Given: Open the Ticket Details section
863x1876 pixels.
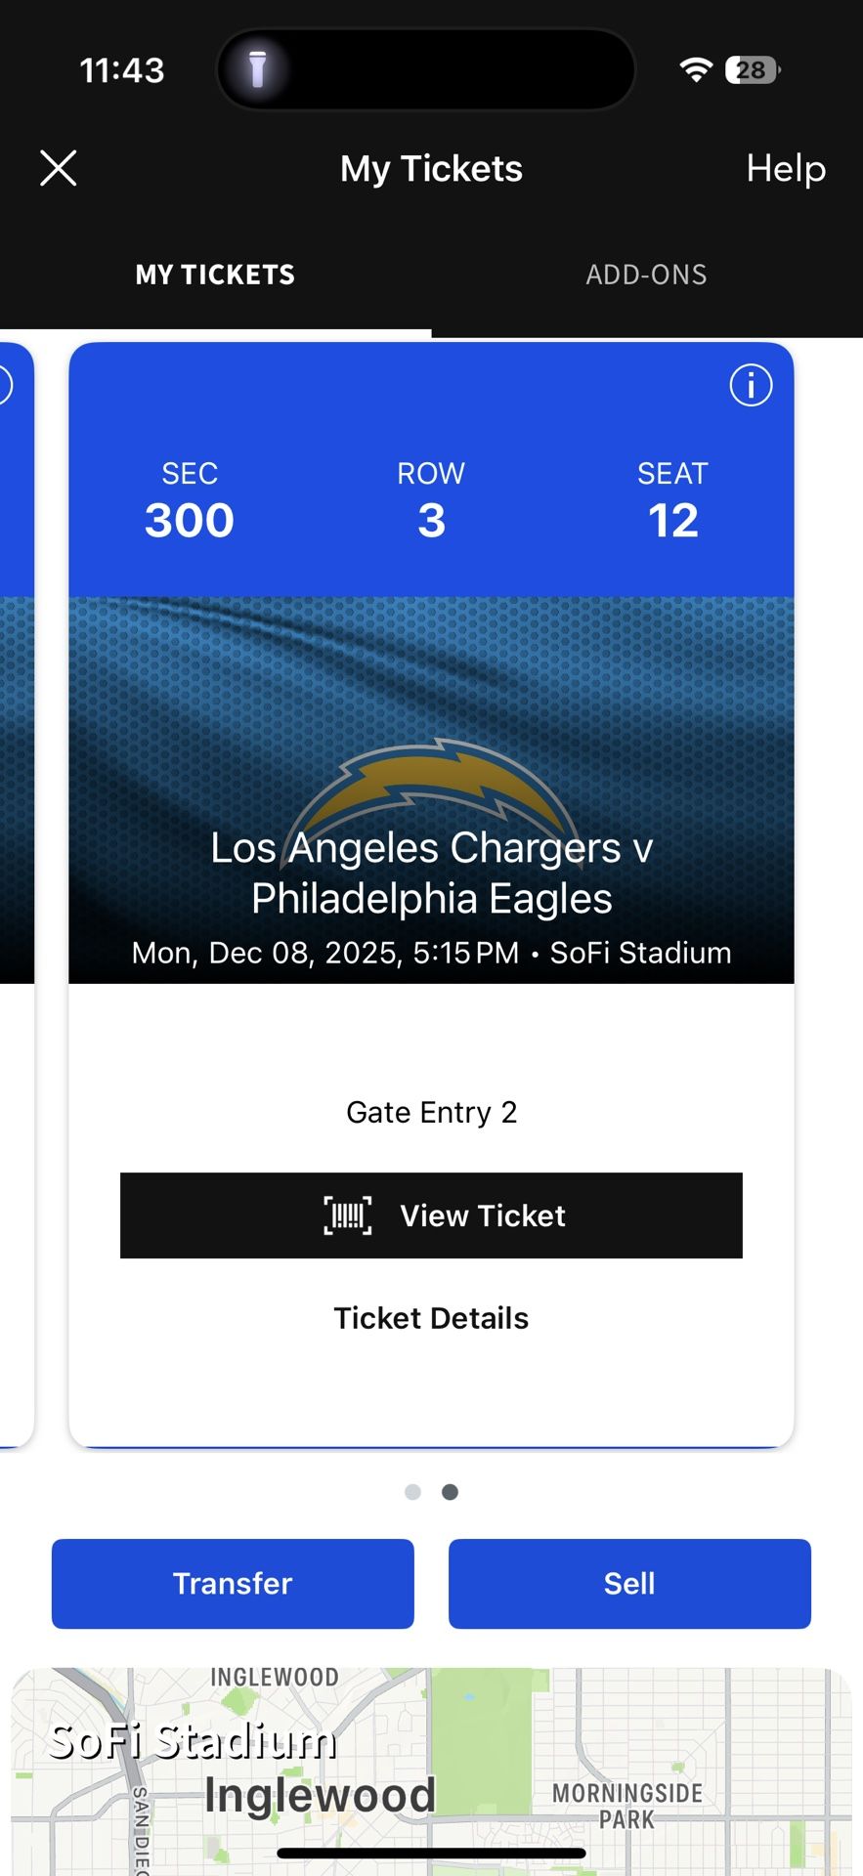Looking at the screenshot, I should [431, 1318].
